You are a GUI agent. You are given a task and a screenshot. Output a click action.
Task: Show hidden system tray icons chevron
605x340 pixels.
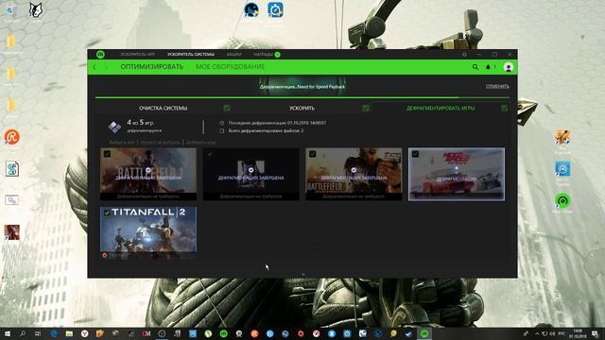tap(537, 333)
